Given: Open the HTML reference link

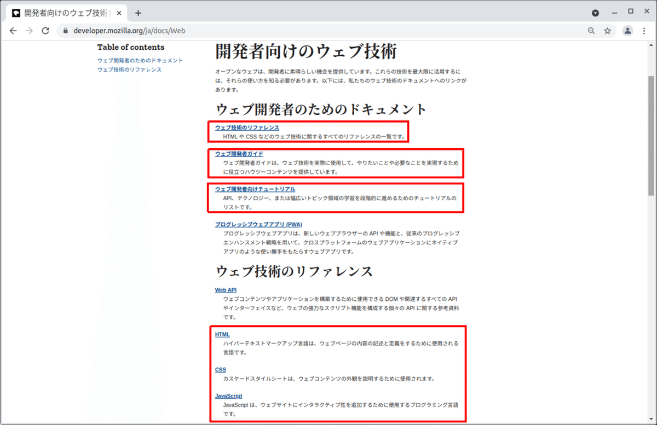Looking at the screenshot, I should [x=222, y=334].
